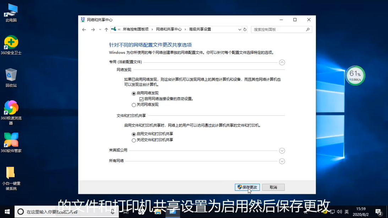Screen dimensions: 388x218
Task: Launch the 360极速浏览器 desktop shortcut
Action: 11,108
